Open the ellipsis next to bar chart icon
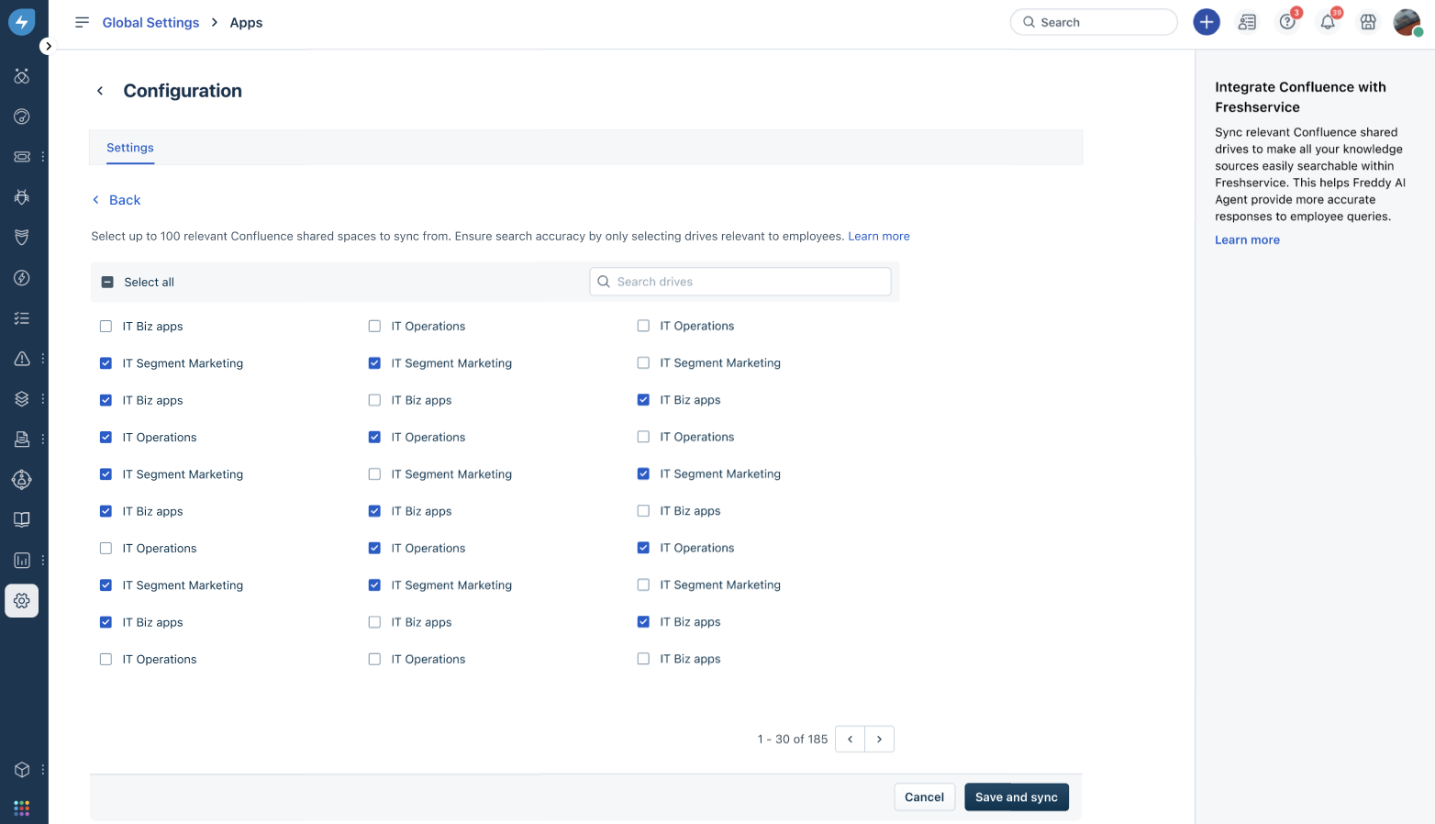Screen dimensions: 1435x824 coord(43,561)
